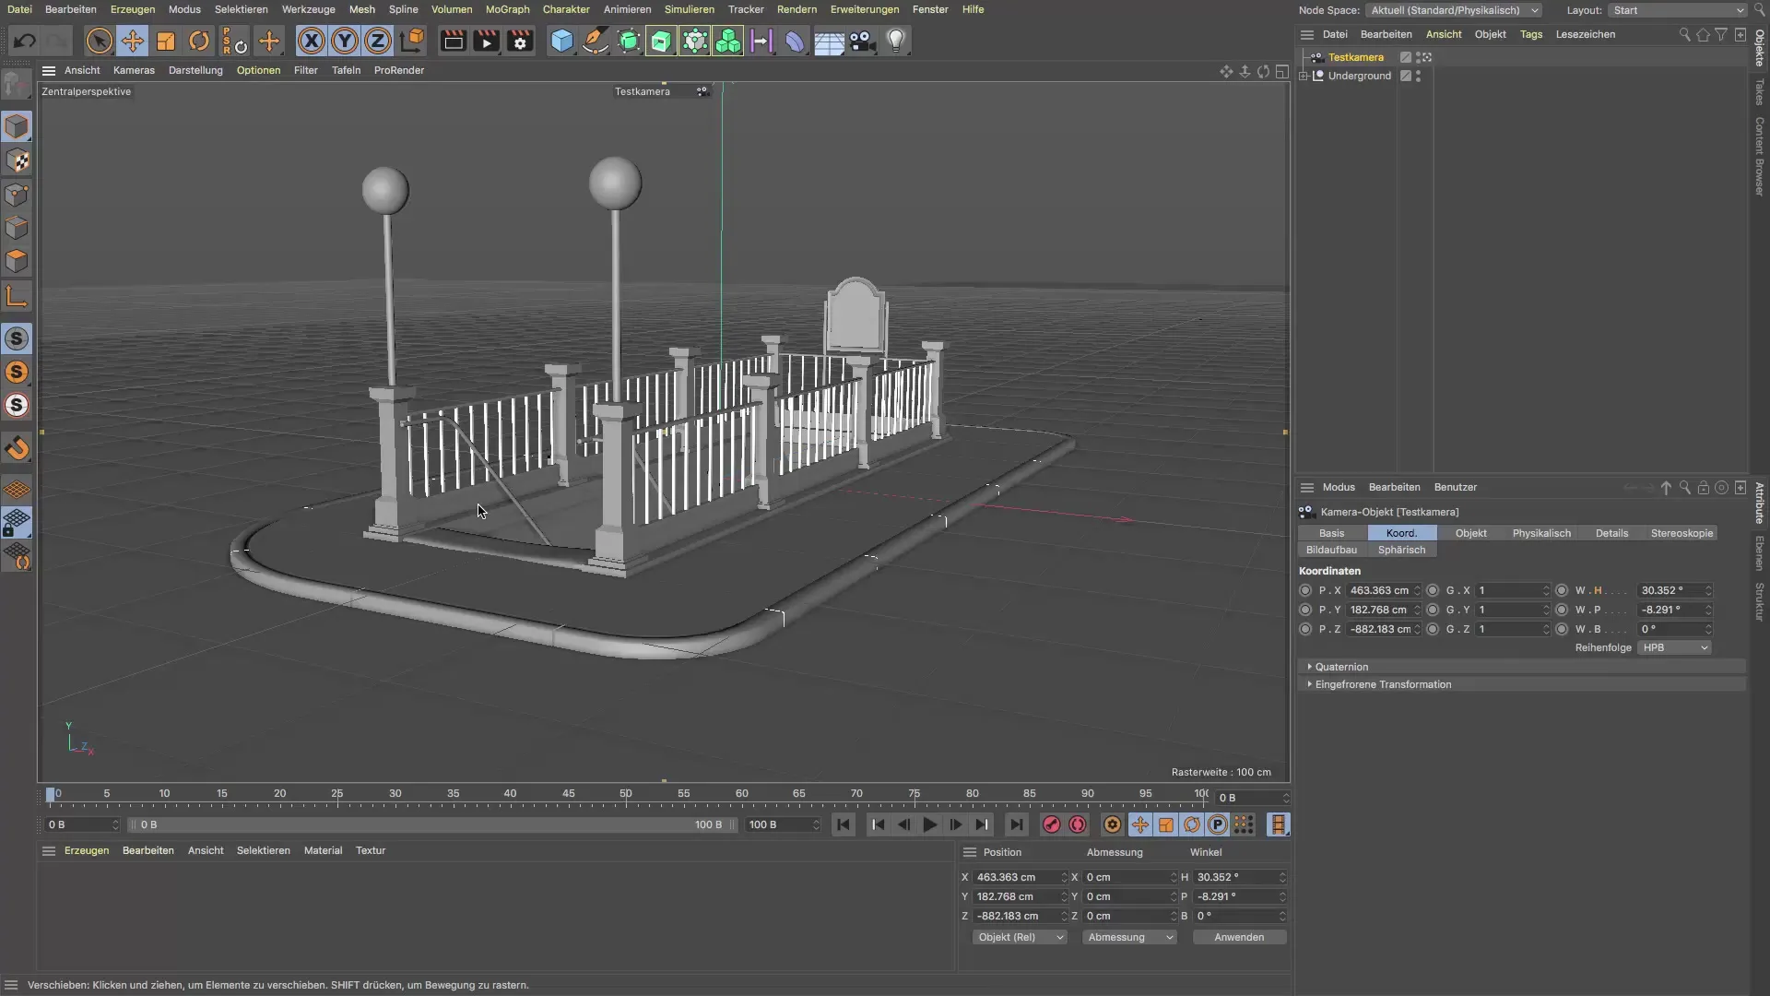Search objects with magnifier icon
This screenshot has width=1770, height=996.
(1684, 34)
